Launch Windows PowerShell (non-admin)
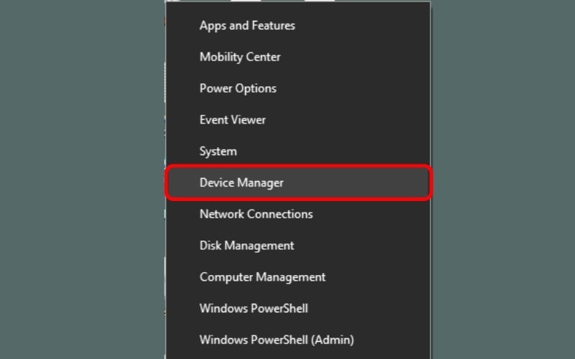This screenshot has height=359, width=575. tap(298, 309)
